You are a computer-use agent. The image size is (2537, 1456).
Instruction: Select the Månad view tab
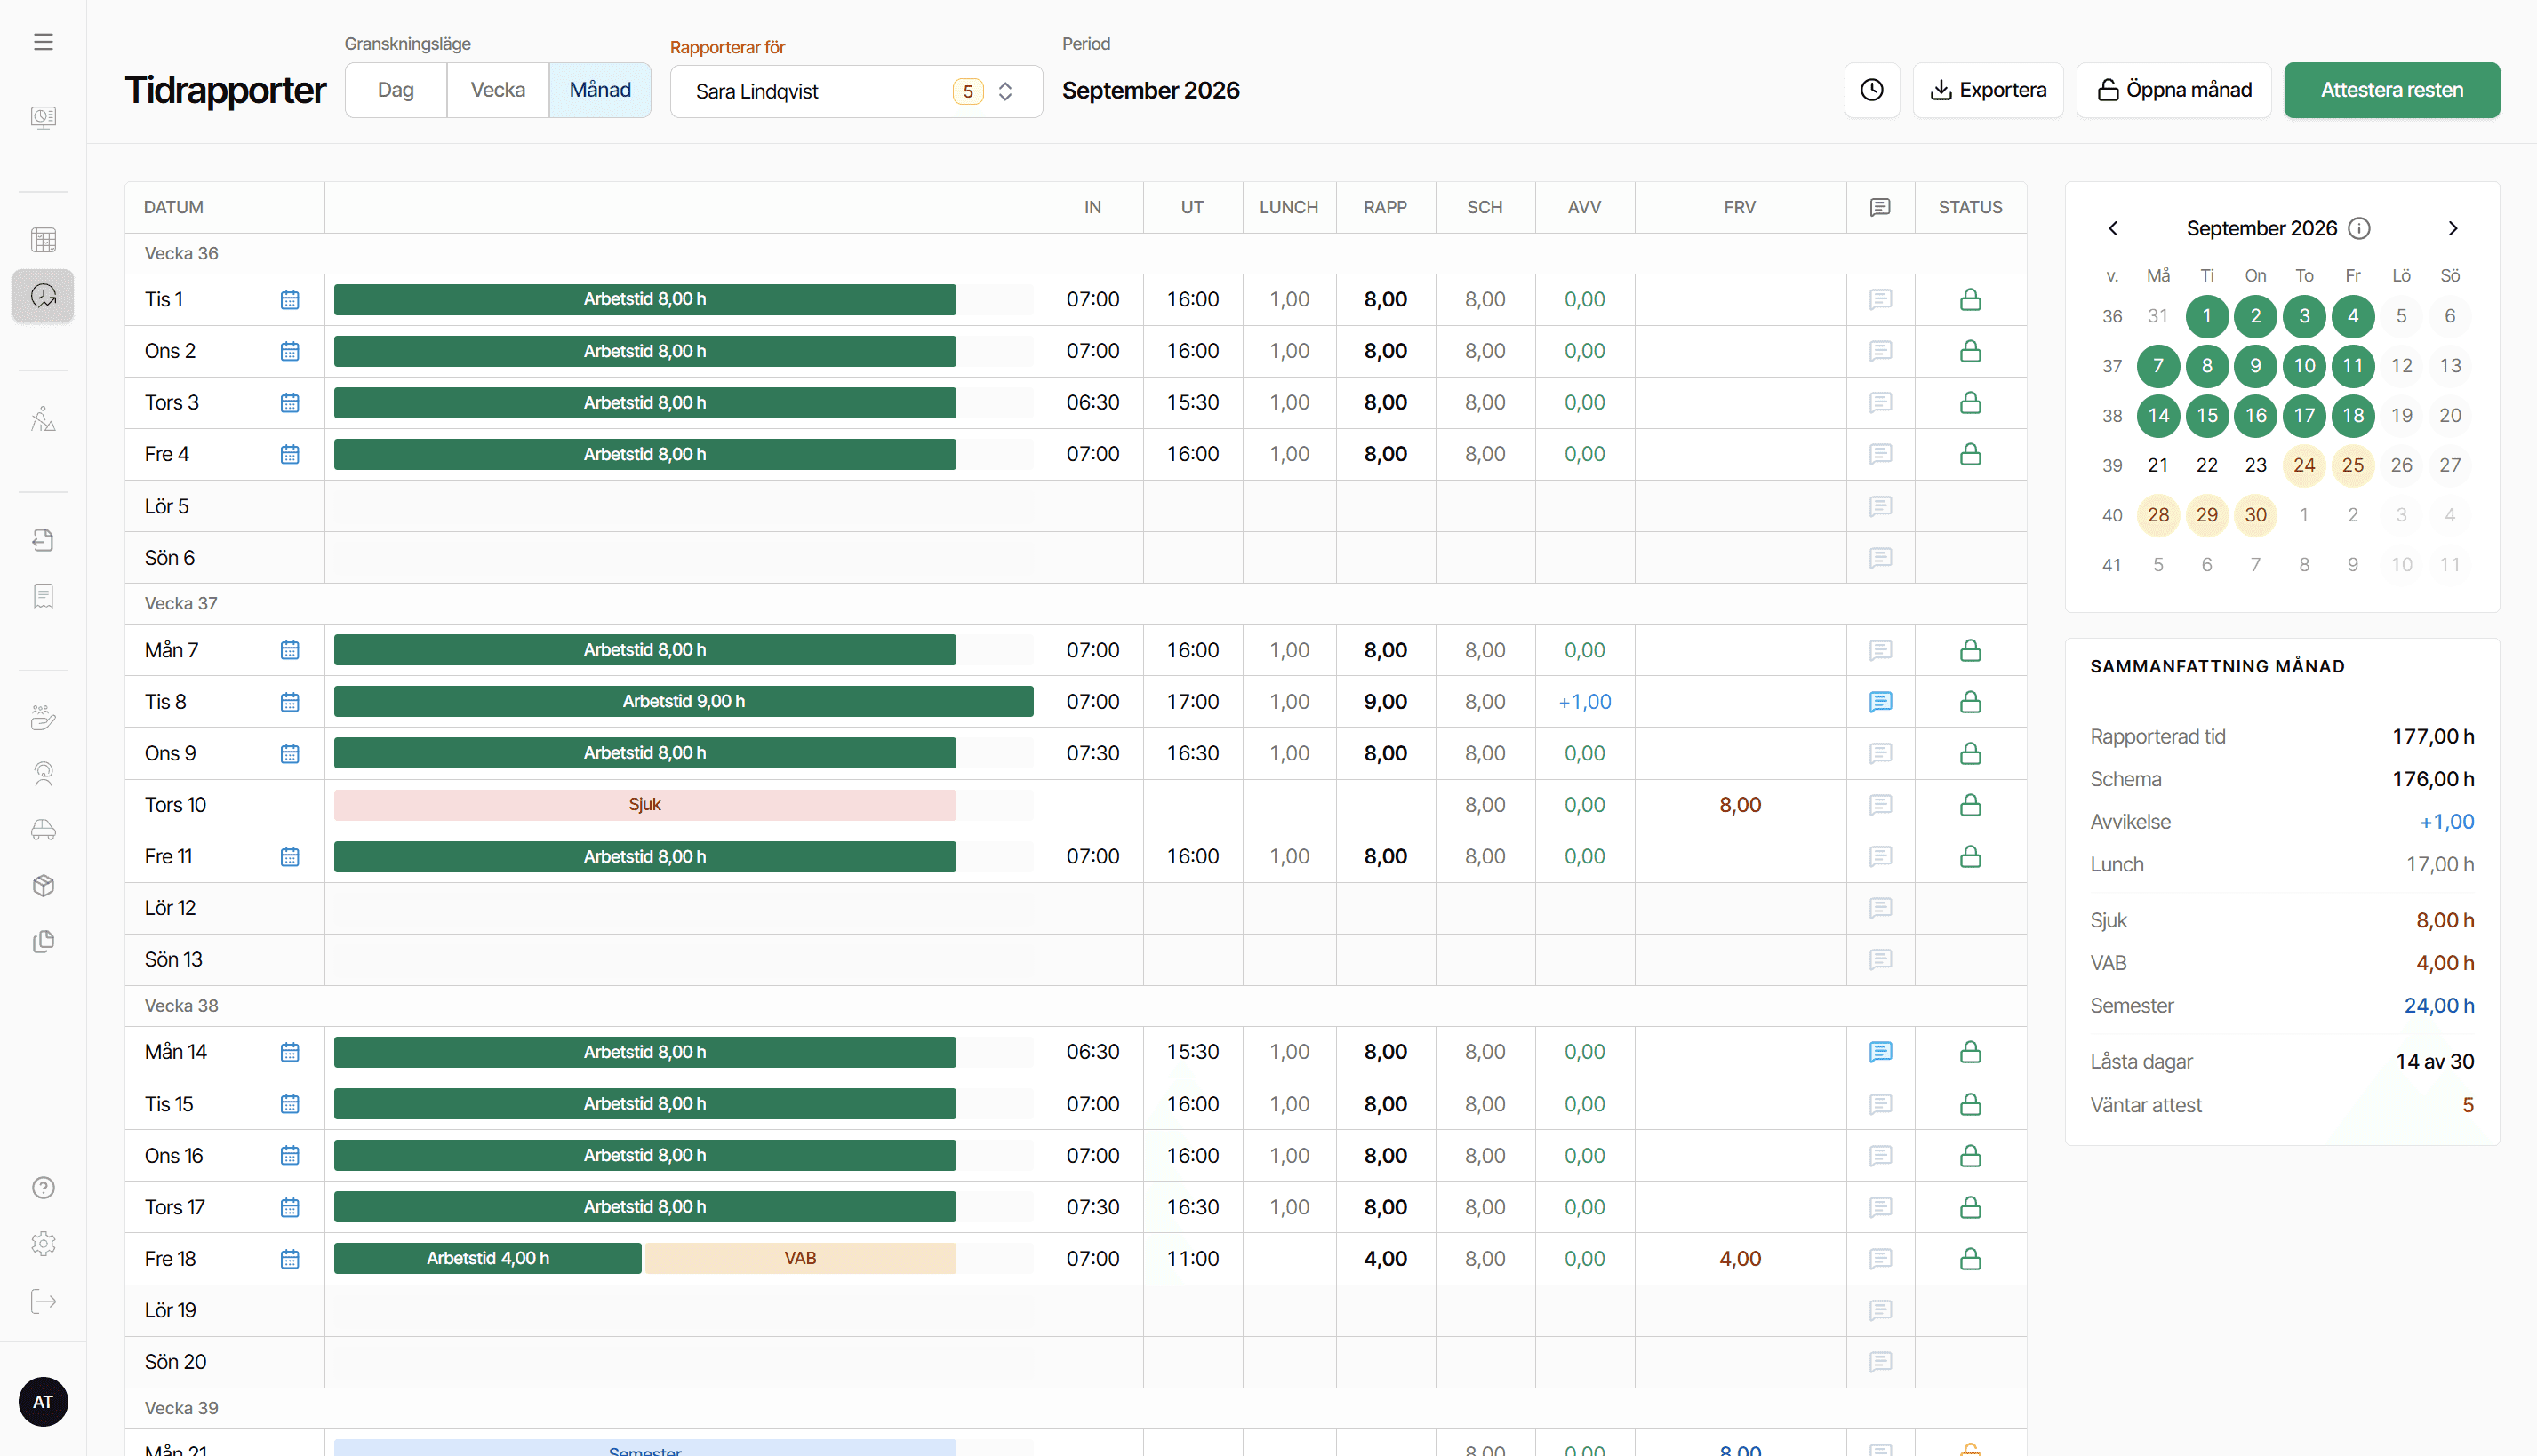600,90
